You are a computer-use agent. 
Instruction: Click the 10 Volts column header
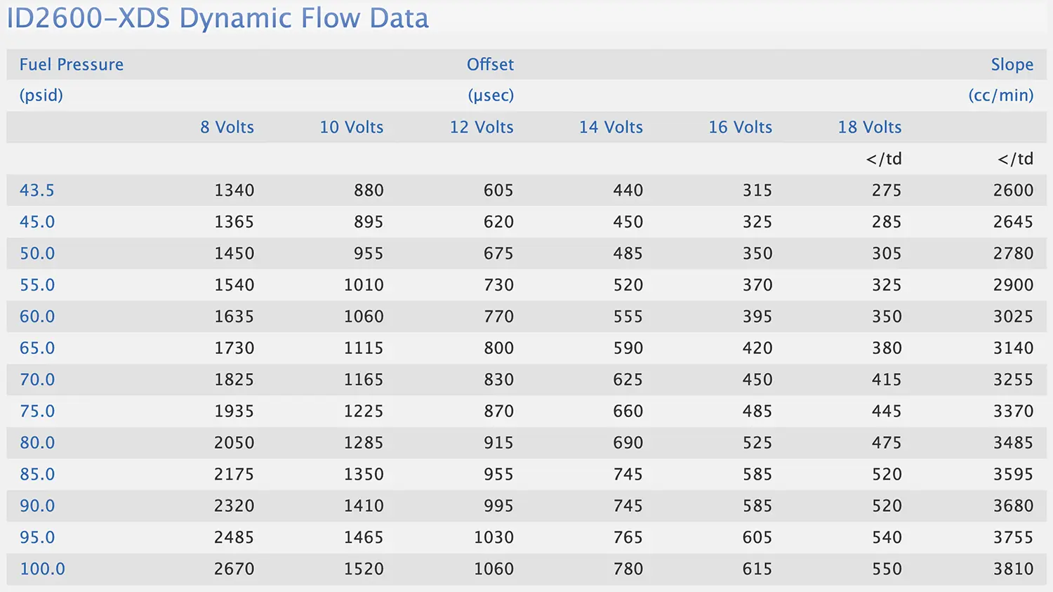click(x=351, y=127)
